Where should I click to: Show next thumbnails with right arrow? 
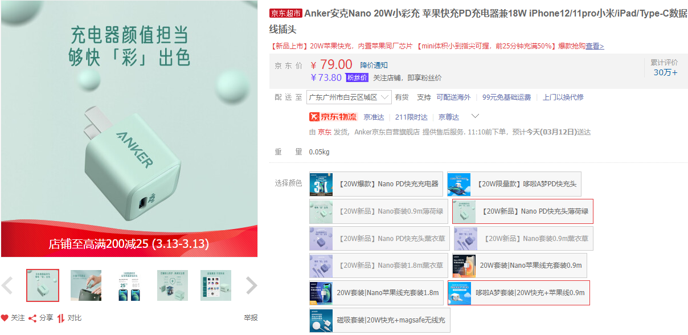251,285
